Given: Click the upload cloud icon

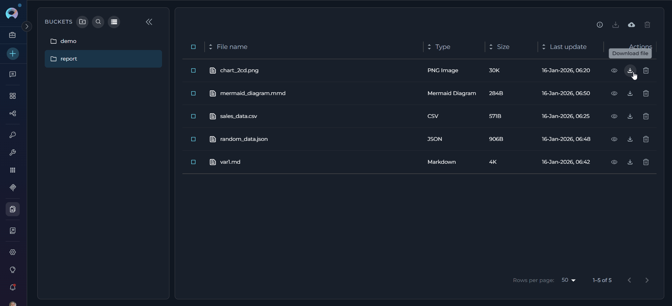Looking at the screenshot, I should (631, 25).
